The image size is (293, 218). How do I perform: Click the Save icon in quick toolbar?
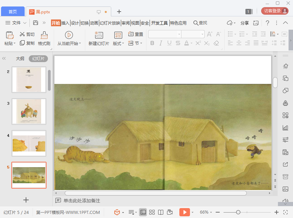[x=36, y=23]
